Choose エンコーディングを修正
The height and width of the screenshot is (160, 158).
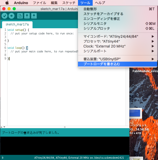point(117,19)
